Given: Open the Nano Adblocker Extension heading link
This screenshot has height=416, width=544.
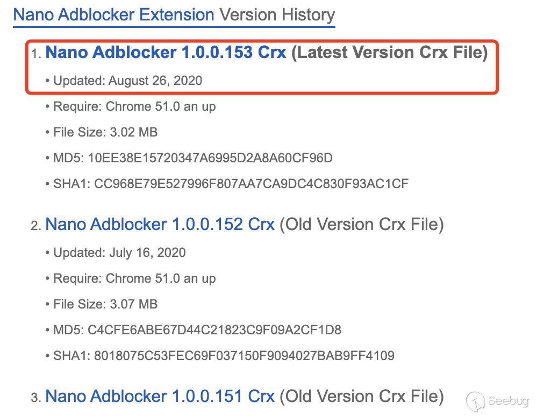Looking at the screenshot, I should coord(113,15).
